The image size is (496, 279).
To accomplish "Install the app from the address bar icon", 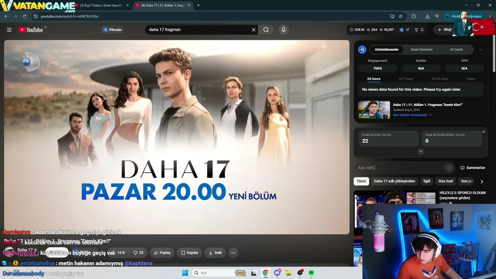I will point(392,16).
